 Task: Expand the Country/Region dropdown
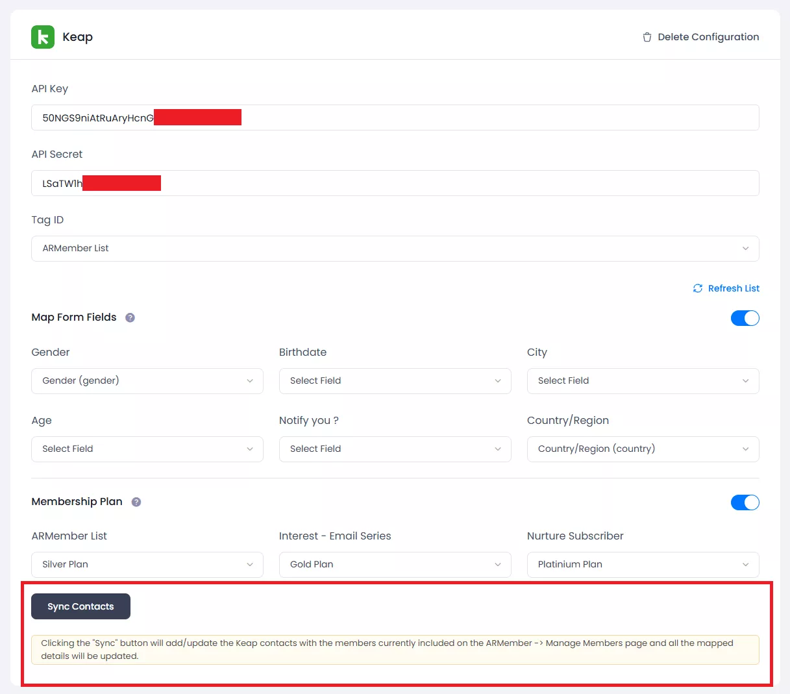[x=643, y=449]
